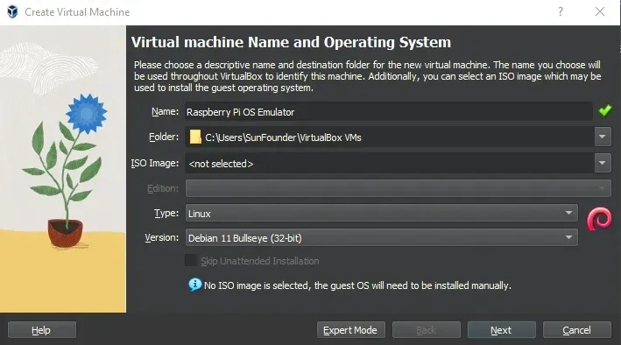Click the No ISO image is selected message

(x=357, y=285)
